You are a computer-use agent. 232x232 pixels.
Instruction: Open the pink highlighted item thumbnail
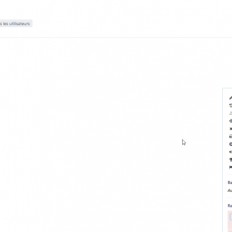[x=231, y=217]
